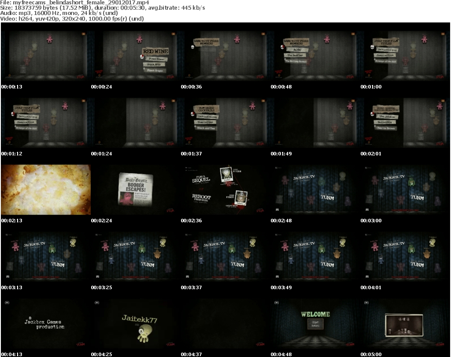Open the WELCOME hallway thumbnail

click(x=315, y=324)
